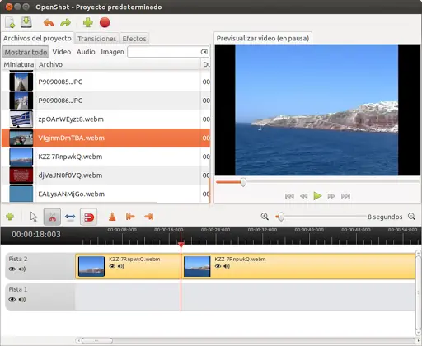This screenshot has height=346, width=422.
Task: Click the 00:00:32:000 mark on the ruler
Action: [x=262, y=230]
